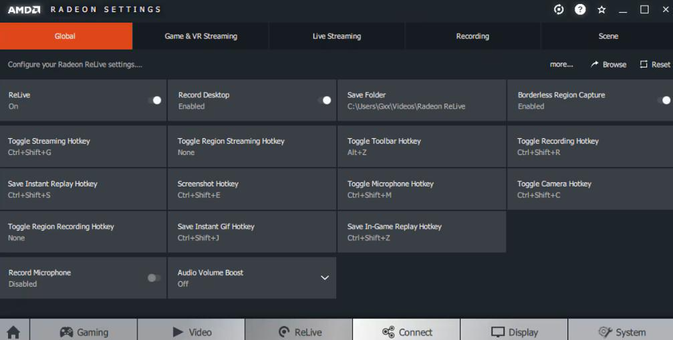Expand the Audio Volume Boost dropdown

pos(325,278)
